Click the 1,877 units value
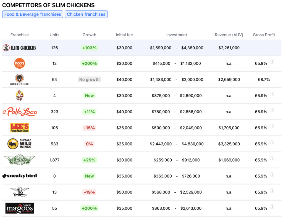Viewport: 283px width, 221px height. tap(54, 160)
